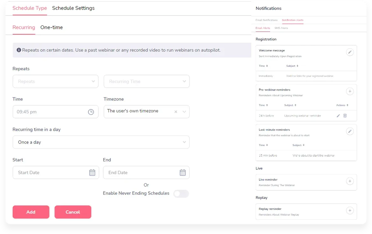Delete the 24 h before reminder

[x=345, y=116]
